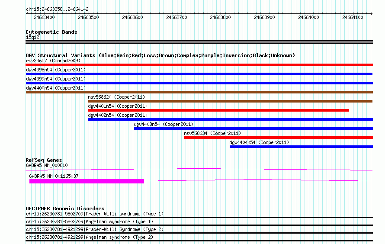Select the dgv4403n54 (Cooper2011) blue bar

tap(253, 128)
